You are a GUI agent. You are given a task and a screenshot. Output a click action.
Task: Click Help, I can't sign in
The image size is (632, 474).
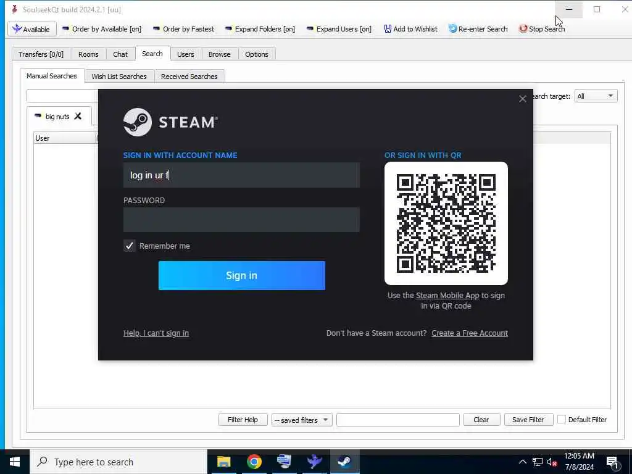coord(156,333)
